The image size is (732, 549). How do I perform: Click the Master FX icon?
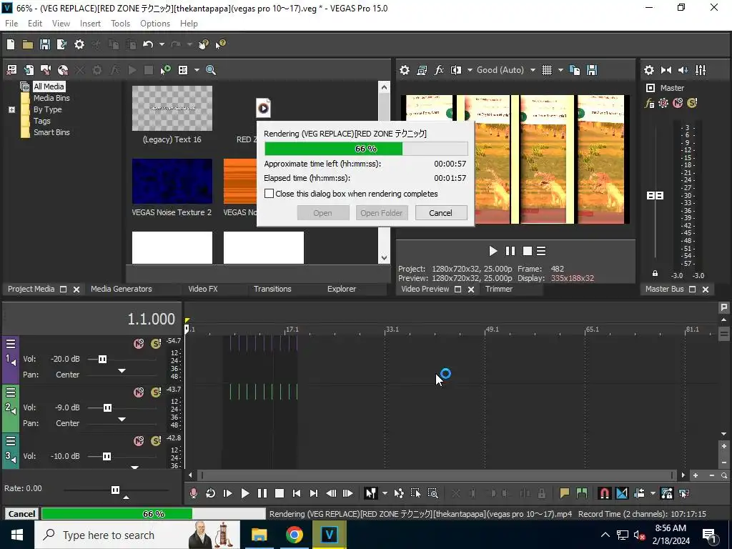(x=649, y=103)
